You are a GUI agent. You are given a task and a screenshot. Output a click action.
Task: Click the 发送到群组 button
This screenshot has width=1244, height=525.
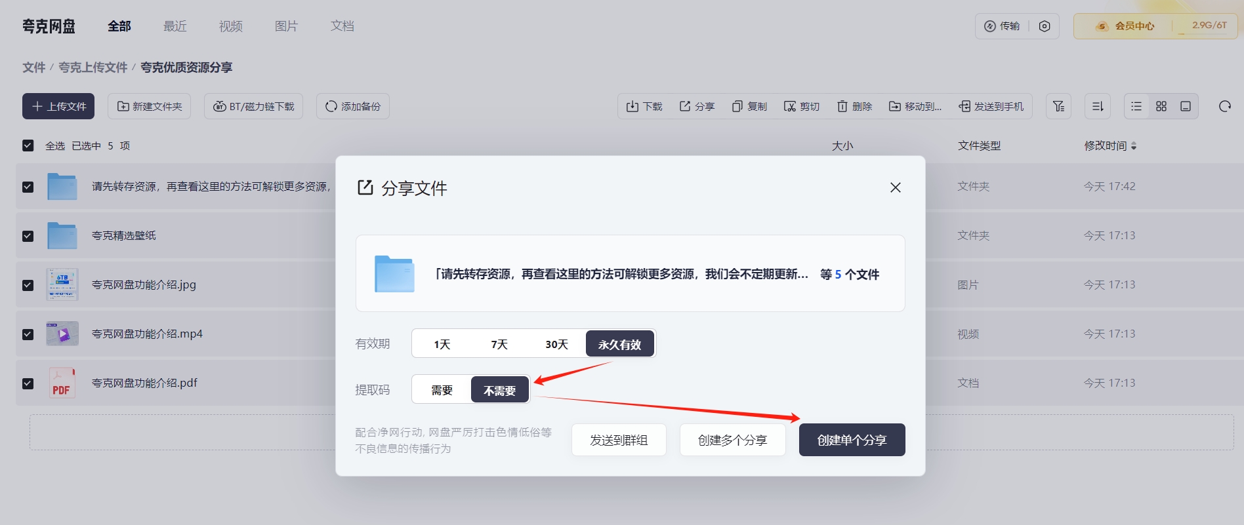click(619, 440)
